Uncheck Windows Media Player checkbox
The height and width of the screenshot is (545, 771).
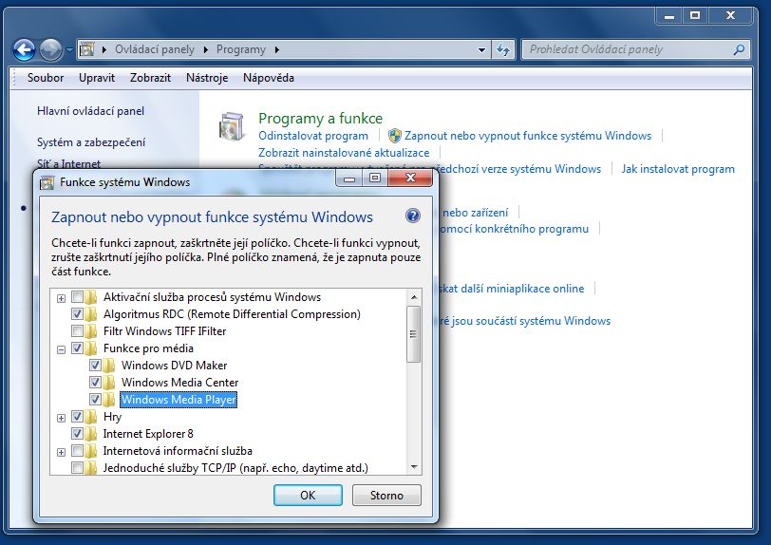pos(95,399)
